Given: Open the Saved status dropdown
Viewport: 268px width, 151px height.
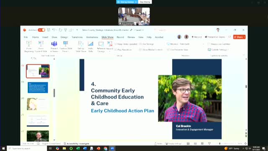Looking at the screenshot, I should point(139,30).
